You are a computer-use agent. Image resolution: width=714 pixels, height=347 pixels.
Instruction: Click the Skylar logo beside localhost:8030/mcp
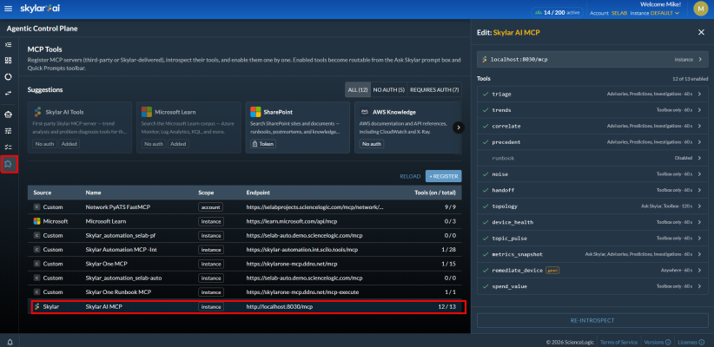point(485,60)
